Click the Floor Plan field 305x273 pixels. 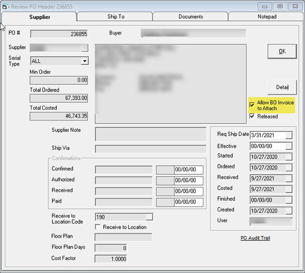pyautogui.click(x=124, y=237)
